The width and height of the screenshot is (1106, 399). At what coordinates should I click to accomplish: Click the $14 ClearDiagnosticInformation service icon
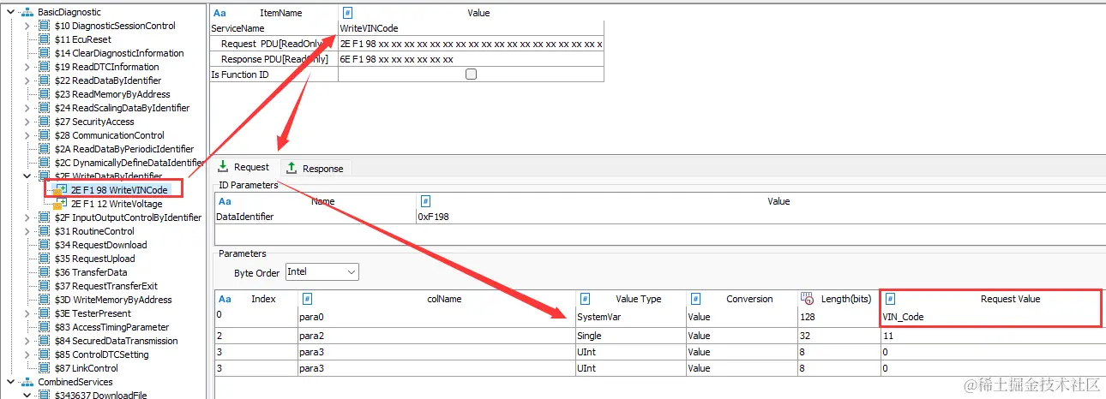point(45,53)
